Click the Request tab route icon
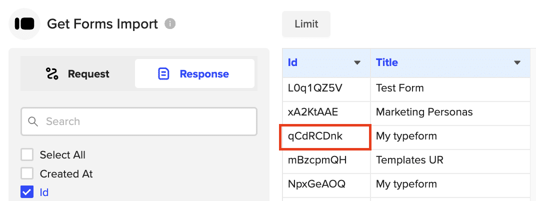This screenshot has width=536, height=201. point(52,74)
